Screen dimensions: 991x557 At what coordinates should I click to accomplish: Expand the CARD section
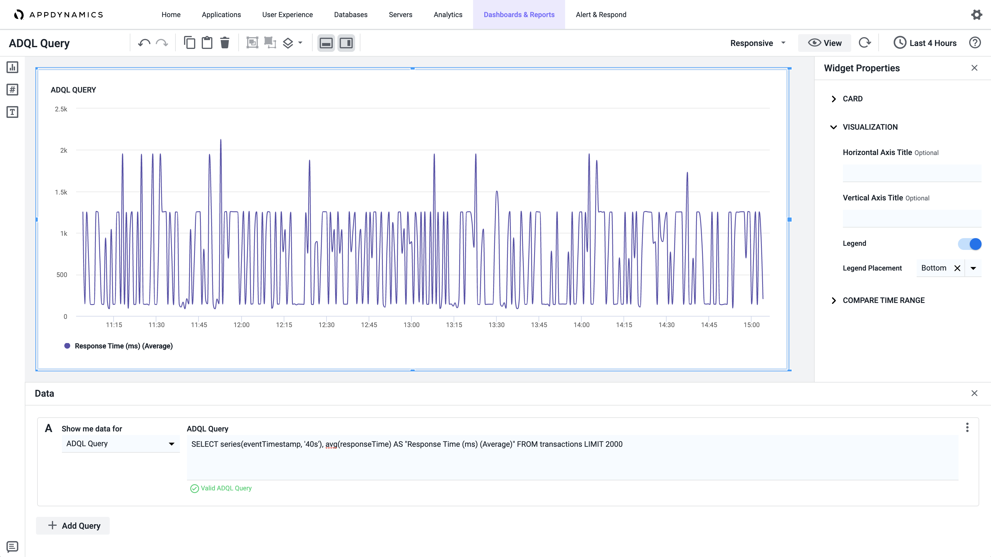coord(846,99)
